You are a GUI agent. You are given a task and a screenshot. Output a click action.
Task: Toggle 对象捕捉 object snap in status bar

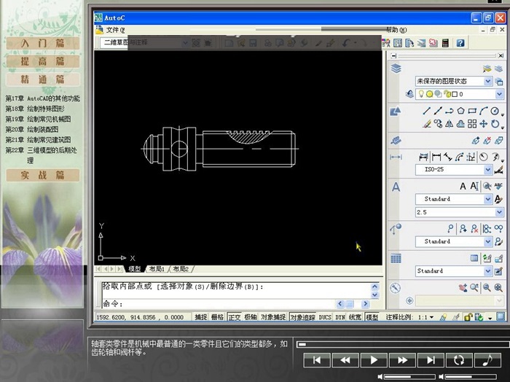(x=273, y=317)
